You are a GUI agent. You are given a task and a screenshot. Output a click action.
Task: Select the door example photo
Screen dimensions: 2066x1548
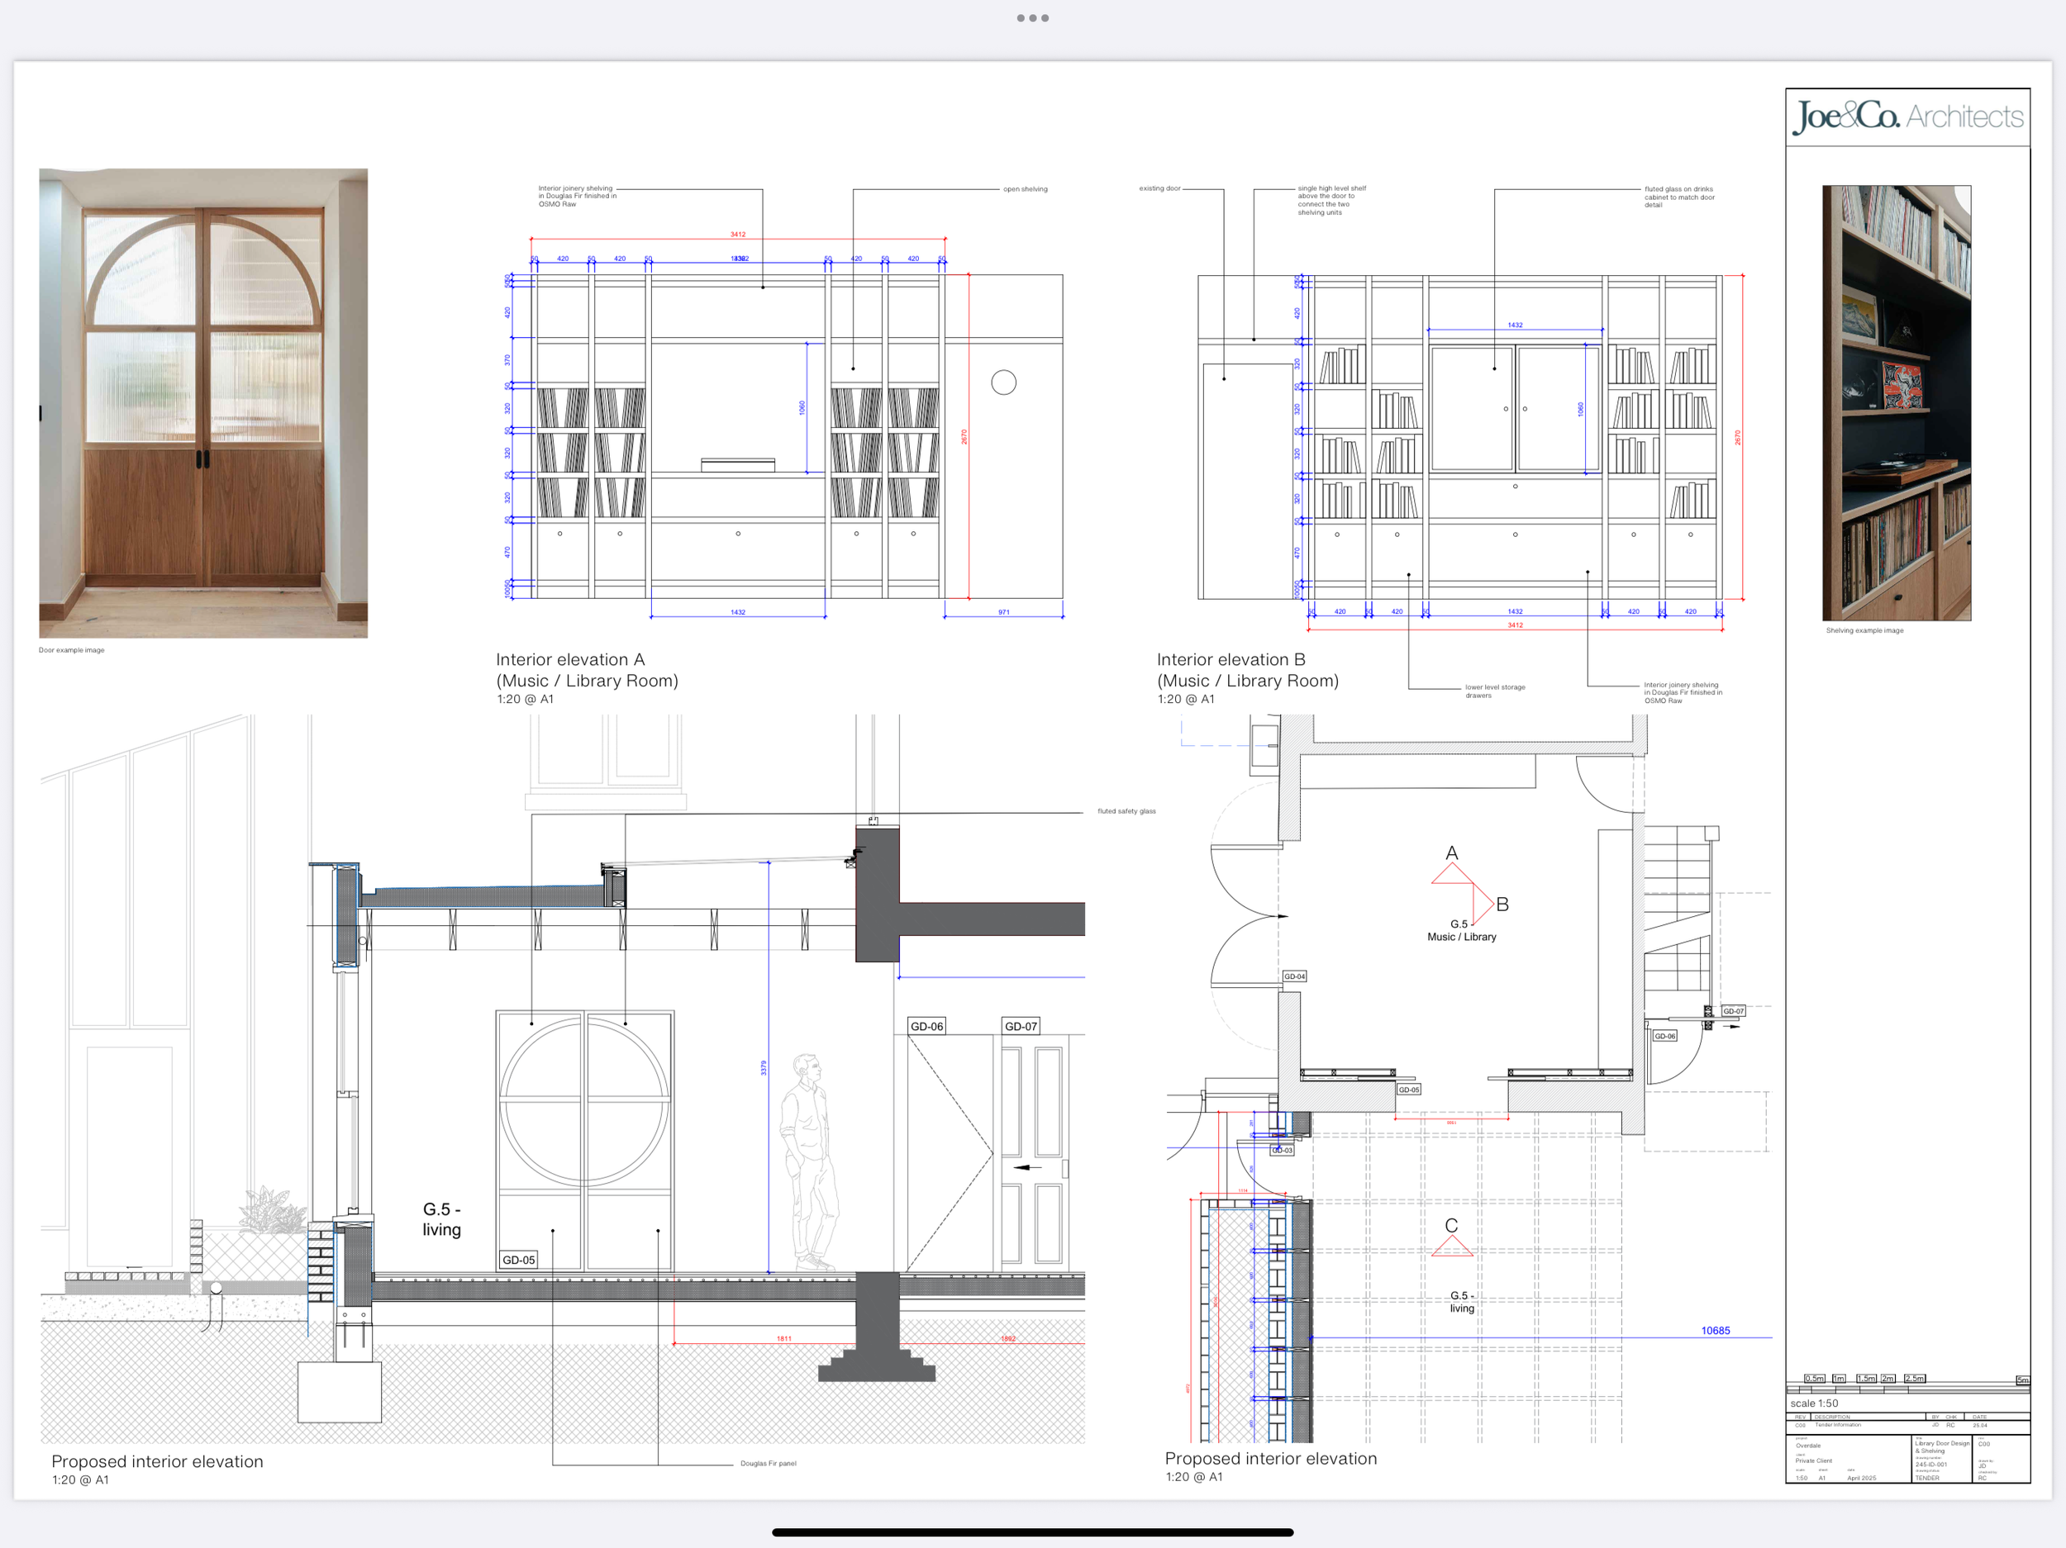point(203,402)
